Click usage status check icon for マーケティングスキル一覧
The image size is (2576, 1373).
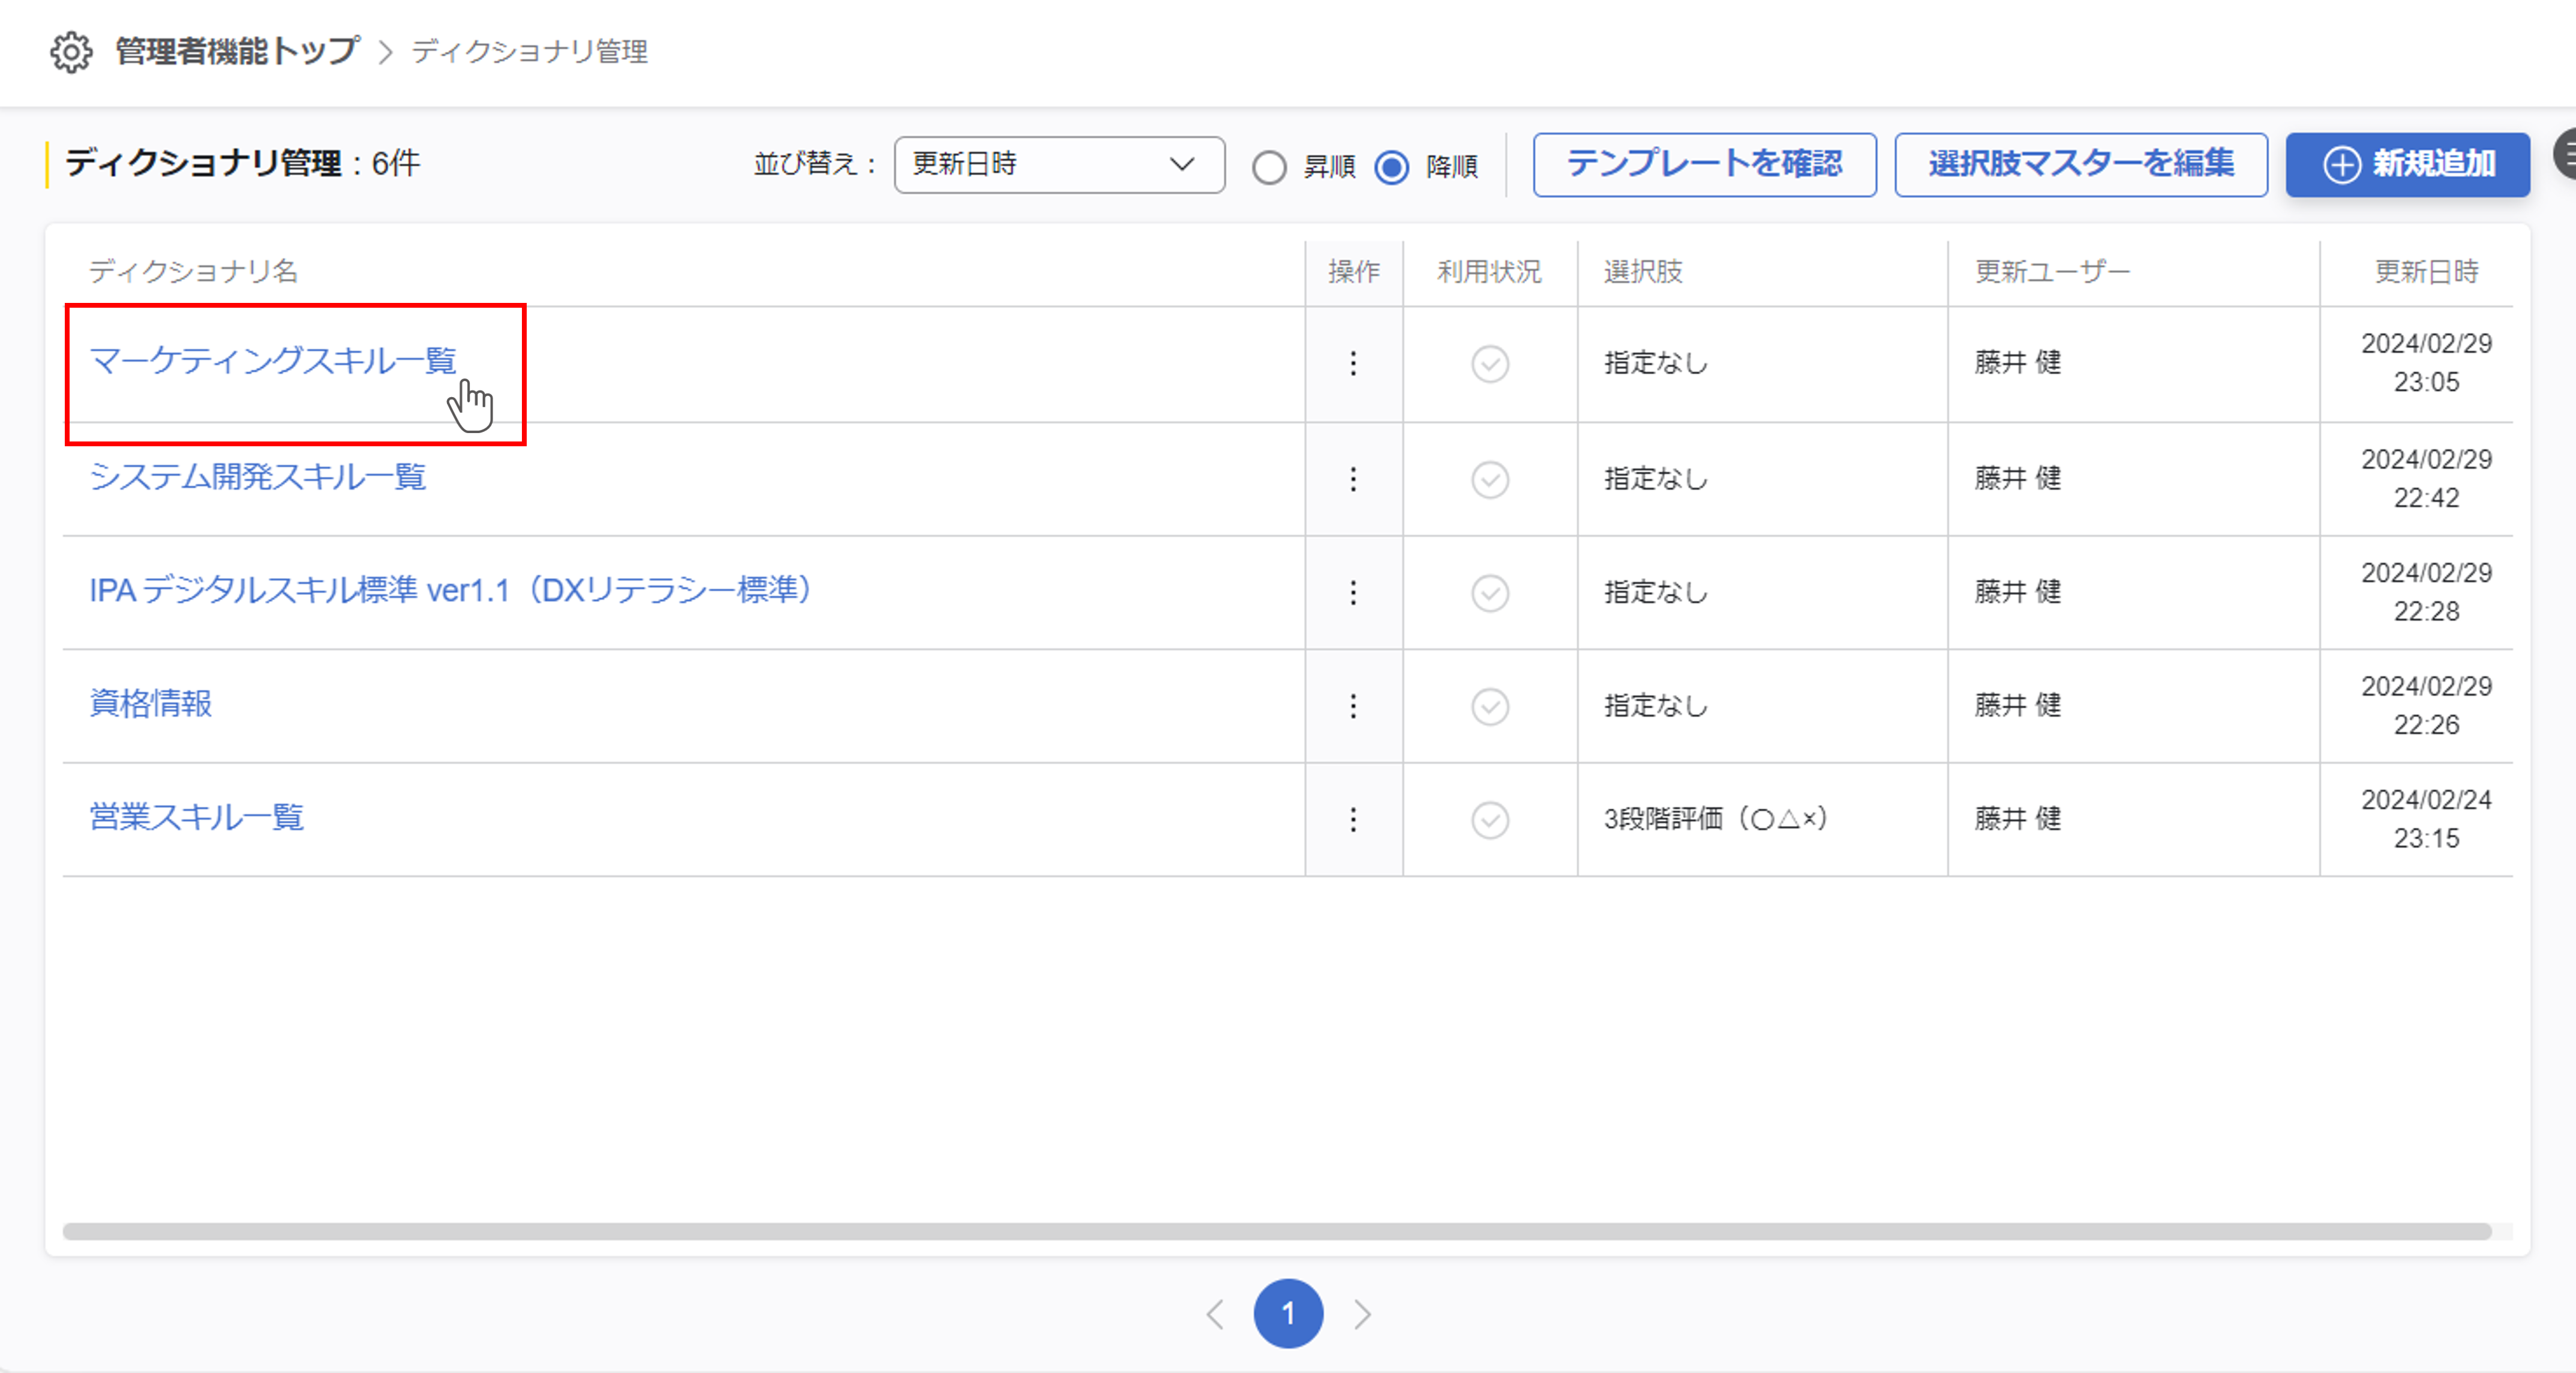pyautogui.click(x=1489, y=364)
